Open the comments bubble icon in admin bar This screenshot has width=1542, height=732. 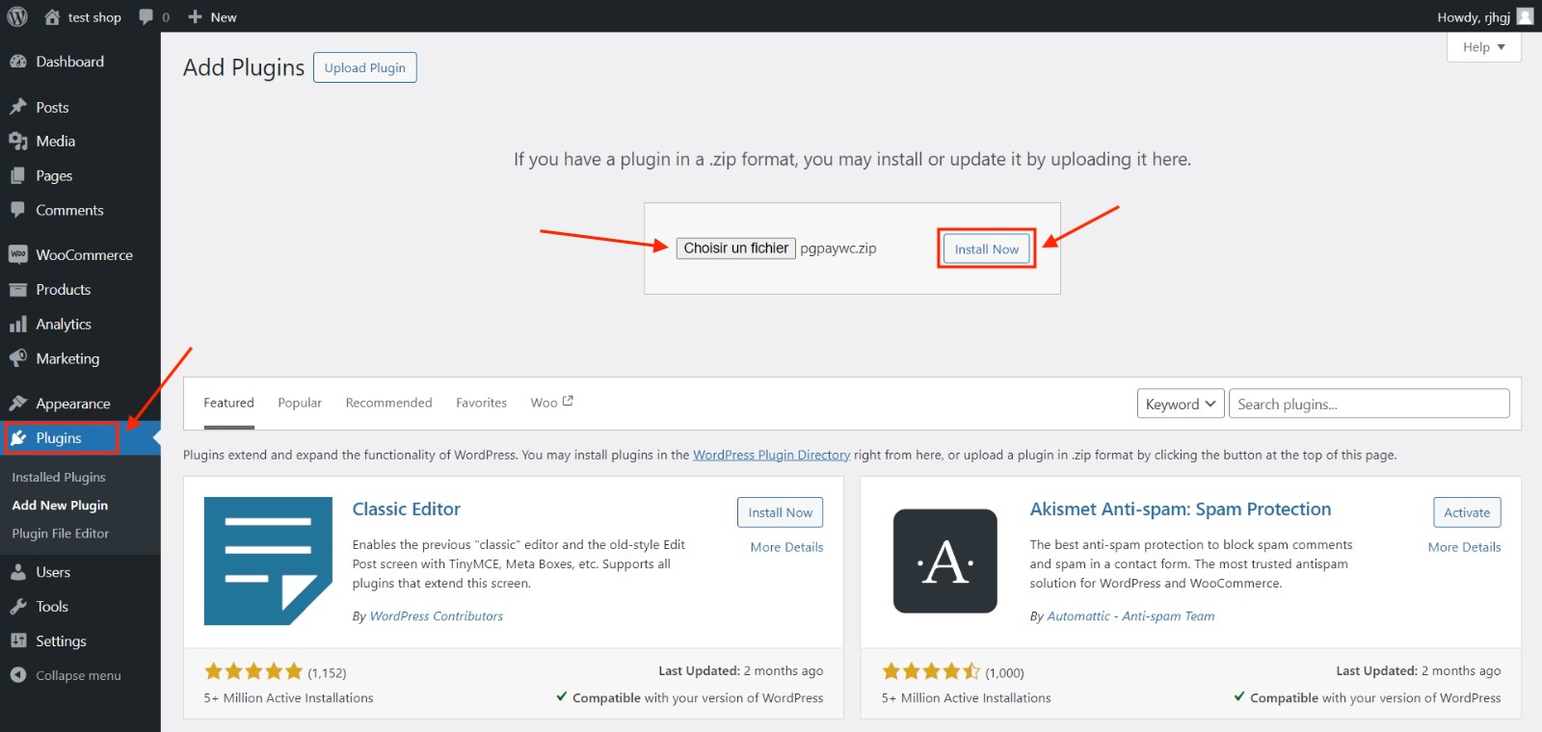[146, 16]
